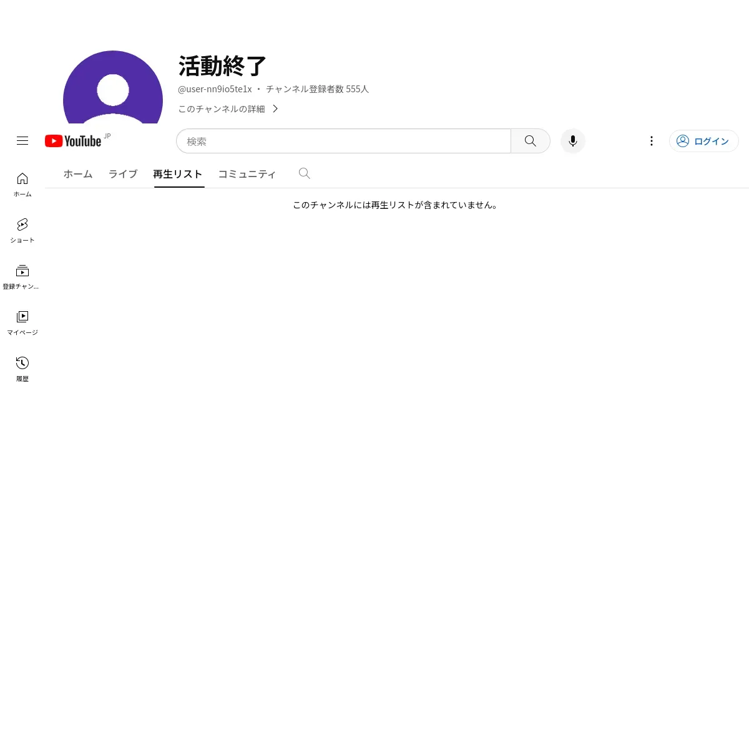749x747 pixels.
Task: Open Subscriptions (登録チャンネル) in sidebar
Action: click(x=22, y=277)
